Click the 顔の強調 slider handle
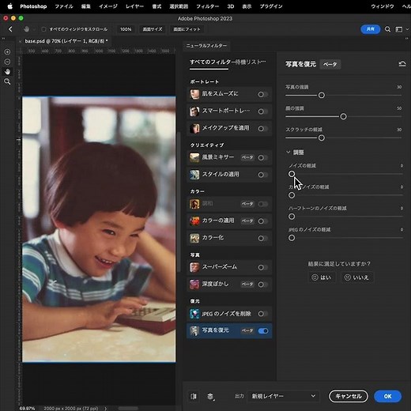This screenshot has height=411, width=411. pyautogui.click(x=343, y=116)
